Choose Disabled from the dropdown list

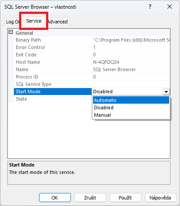click(131, 108)
